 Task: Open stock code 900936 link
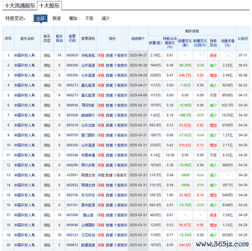click(72, 105)
